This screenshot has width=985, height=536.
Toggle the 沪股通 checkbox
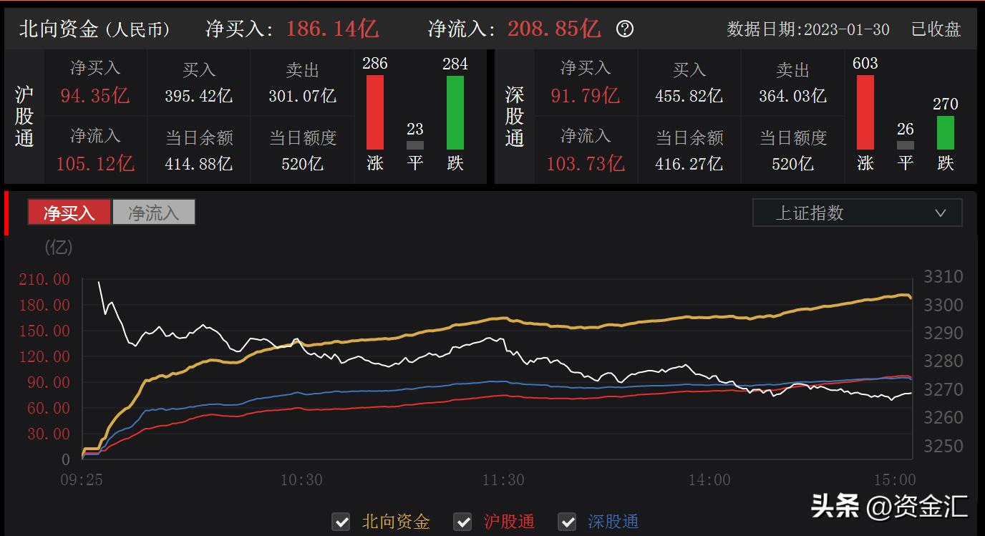[x=463, y=522]
